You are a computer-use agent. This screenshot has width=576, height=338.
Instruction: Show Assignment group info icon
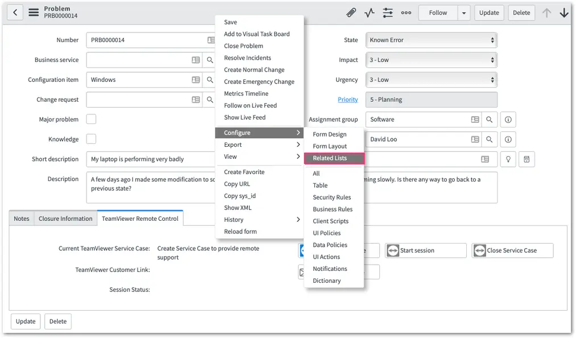coord(508,119)
